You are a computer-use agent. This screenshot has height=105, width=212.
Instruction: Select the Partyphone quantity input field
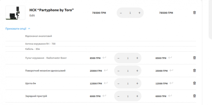(x=130, y=13)
